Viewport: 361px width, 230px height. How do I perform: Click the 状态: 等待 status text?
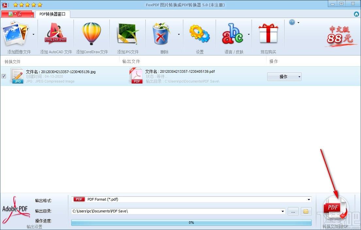[x=156, y=76]
